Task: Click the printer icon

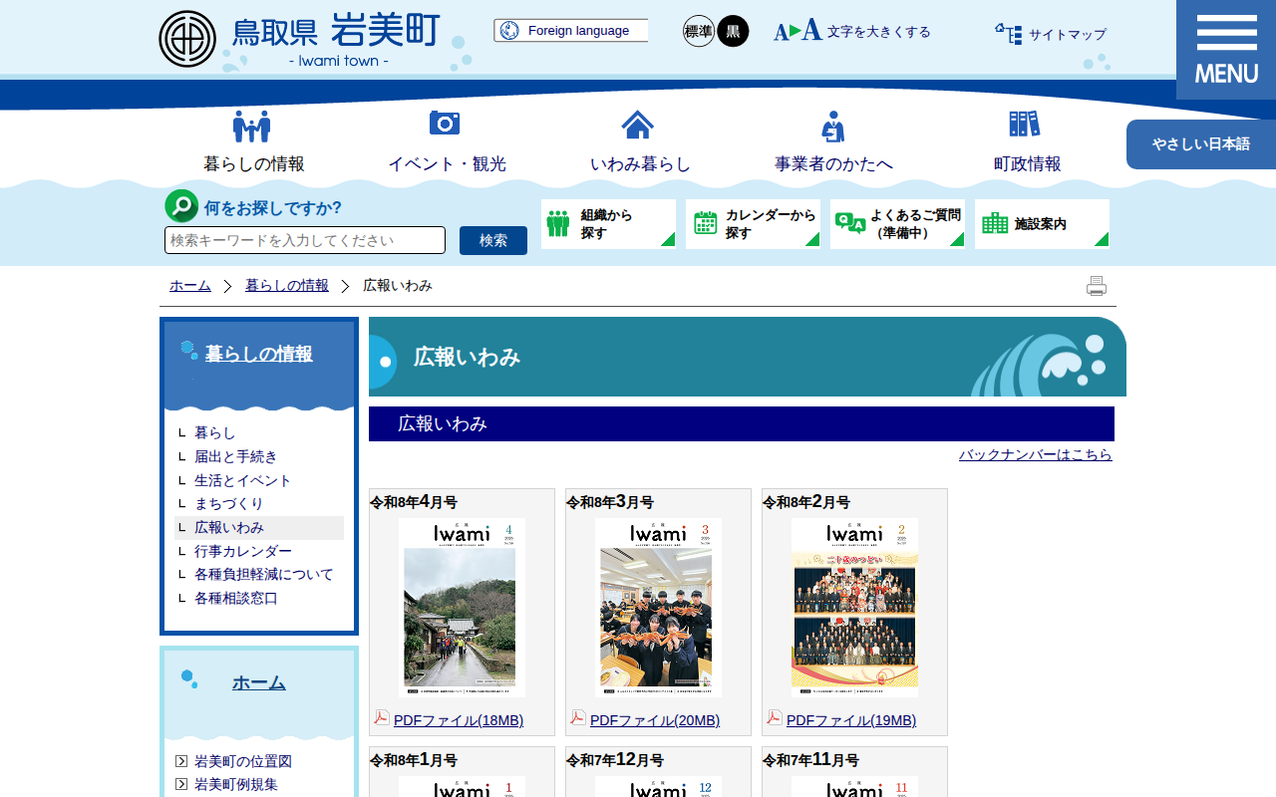Action: point(1097,286)
